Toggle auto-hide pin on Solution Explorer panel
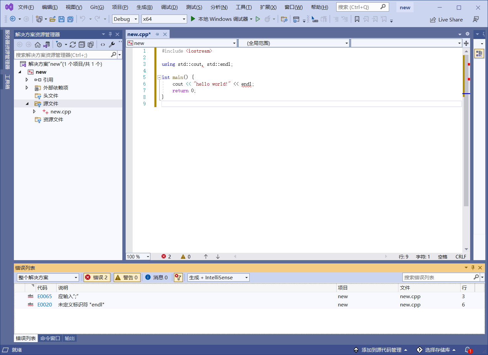The width and height of the screenshot is (488, 355). [x=110, y=34]
